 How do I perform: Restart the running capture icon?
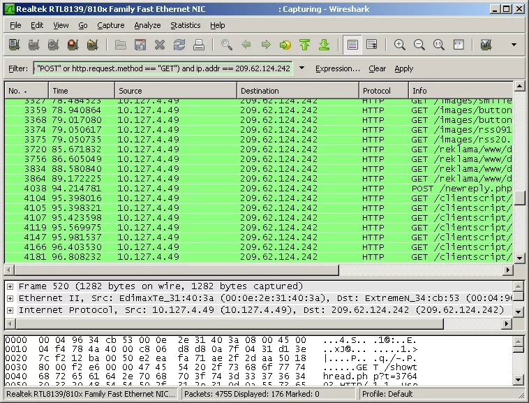click(92, 45)
